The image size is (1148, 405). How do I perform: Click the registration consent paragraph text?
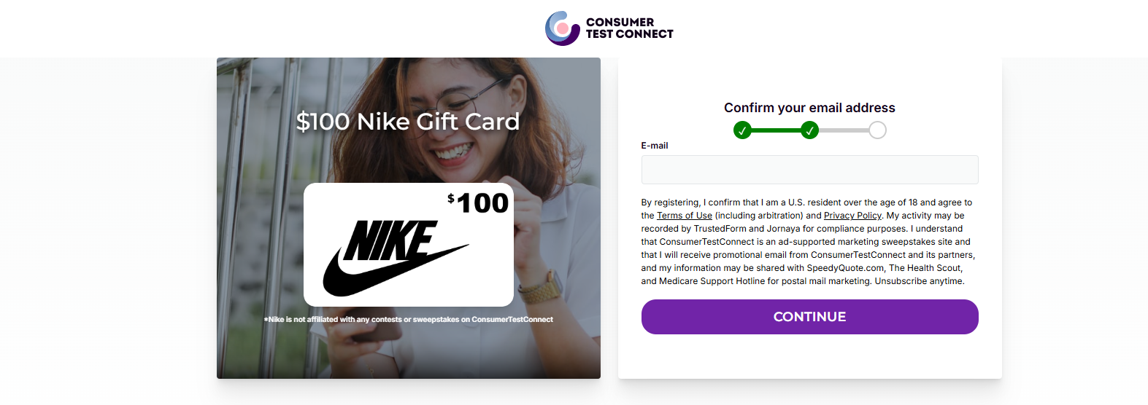coord(809,242)
